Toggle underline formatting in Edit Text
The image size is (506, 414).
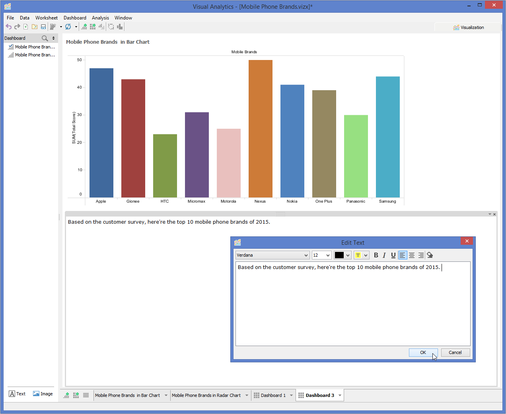(x=393, y=255)
